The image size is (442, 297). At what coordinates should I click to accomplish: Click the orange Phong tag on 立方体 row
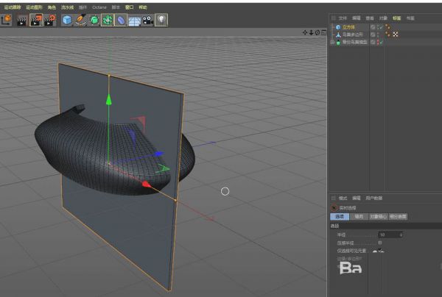click(388, 27)
